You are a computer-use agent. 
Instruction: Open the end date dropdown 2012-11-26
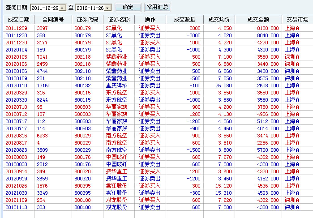tap(108, 8)
